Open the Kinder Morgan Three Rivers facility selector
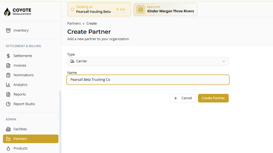The height and width of the screenshot is (153, 273). pos(165,9)
